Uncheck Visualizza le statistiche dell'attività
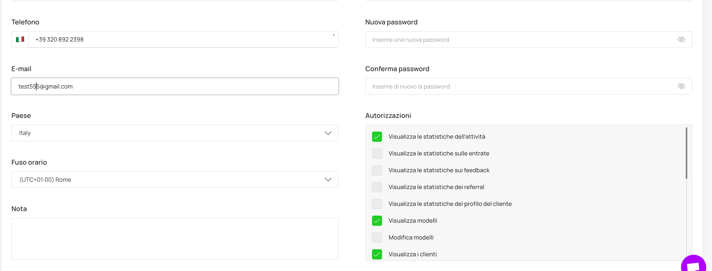Screen dimensions: 712x271 (x=377, y=137)
